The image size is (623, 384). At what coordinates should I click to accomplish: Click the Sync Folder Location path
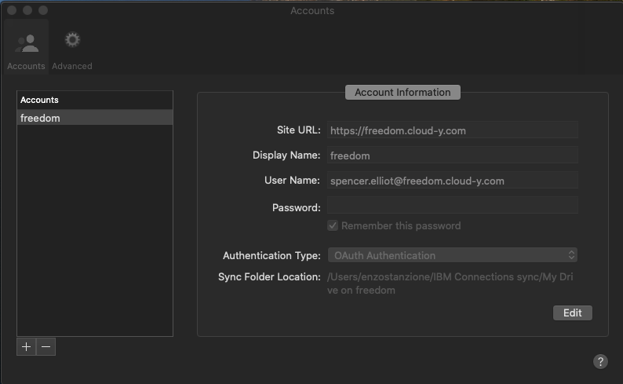451,283
